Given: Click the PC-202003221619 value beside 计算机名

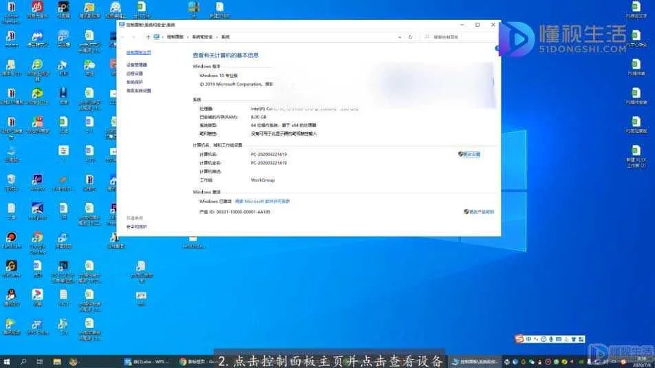Looking at the screenshot, I should (x=268, y=154).
